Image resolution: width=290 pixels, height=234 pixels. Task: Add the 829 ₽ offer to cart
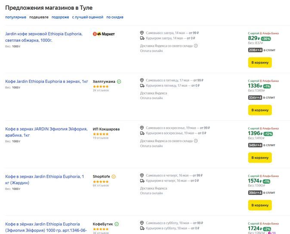(x=260, y=63)
